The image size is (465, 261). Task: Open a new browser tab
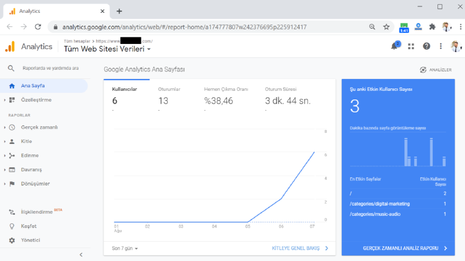pyautogui.click(x=119, y=11)
